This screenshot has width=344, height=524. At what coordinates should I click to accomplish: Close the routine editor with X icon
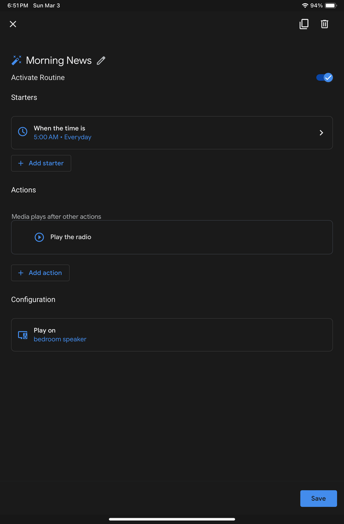click(13, 24)
